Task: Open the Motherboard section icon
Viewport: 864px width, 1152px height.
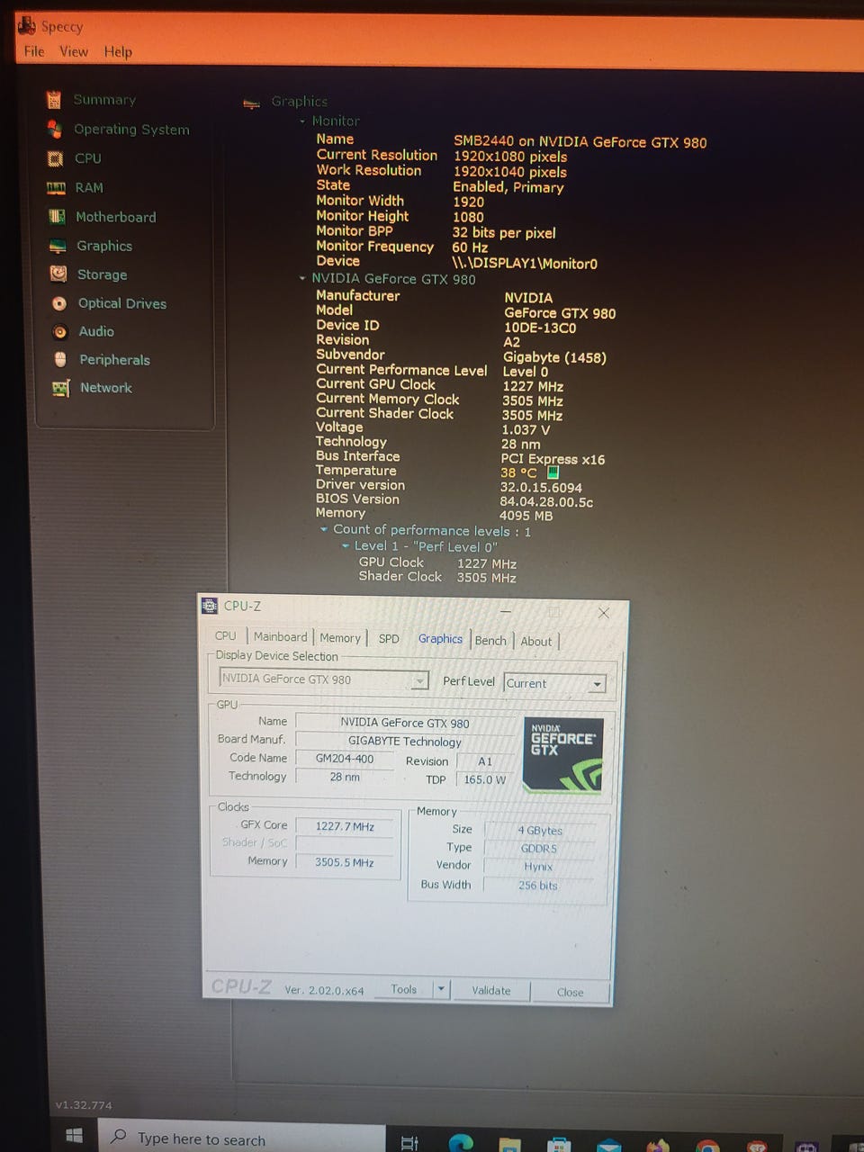Action: tap(58, 216)
